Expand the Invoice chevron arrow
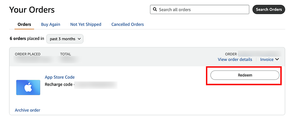 pos(277,59)
